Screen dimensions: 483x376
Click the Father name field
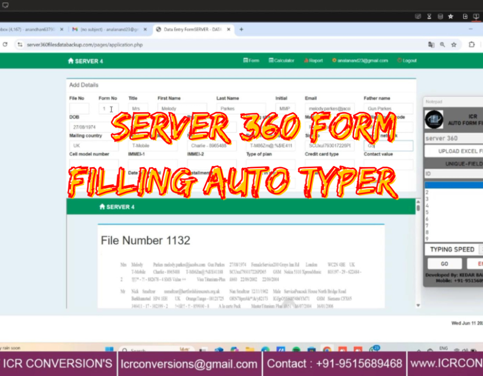coord(388,109)
